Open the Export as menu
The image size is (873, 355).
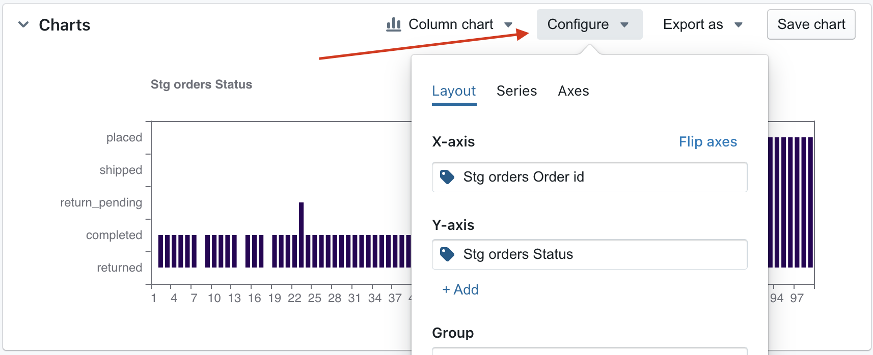tap(693, 24)
